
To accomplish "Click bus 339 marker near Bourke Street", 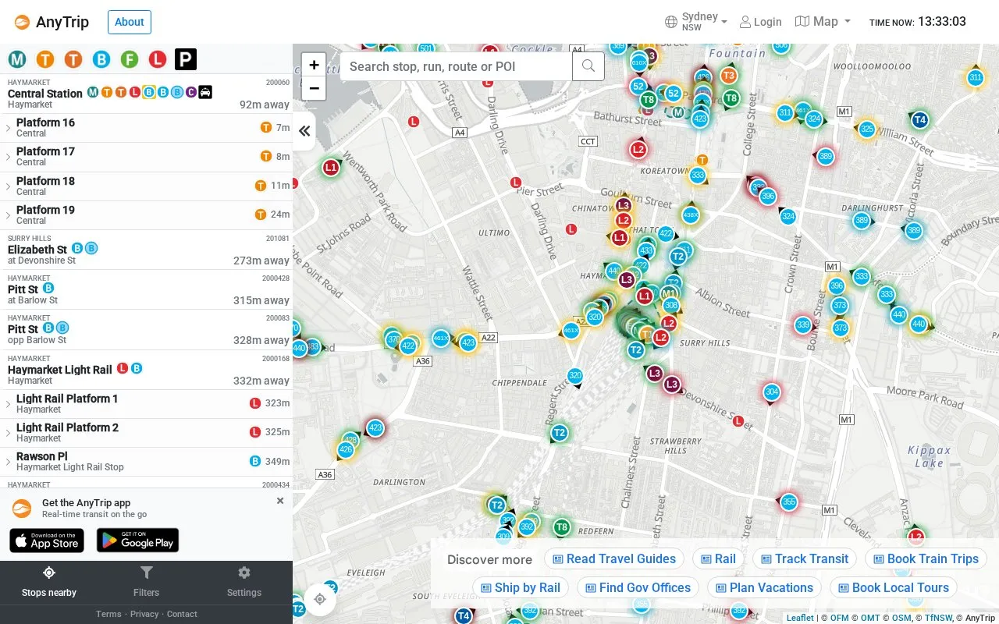I will pos(803,325).
